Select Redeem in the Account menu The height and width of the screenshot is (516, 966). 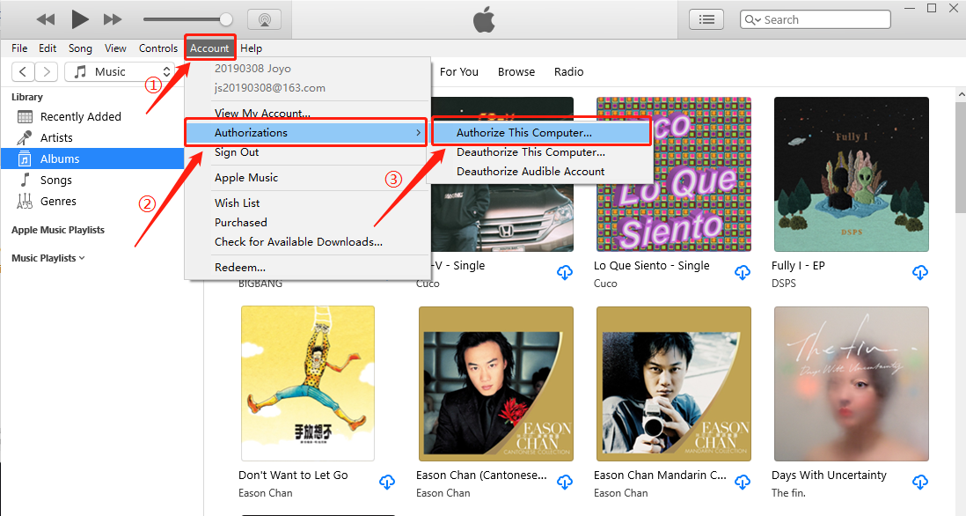[x=307, y=268]
